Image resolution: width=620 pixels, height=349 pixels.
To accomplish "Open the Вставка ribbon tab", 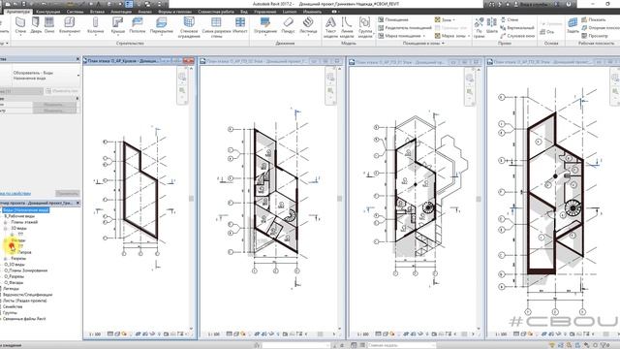I will click(x=97, y=12).
